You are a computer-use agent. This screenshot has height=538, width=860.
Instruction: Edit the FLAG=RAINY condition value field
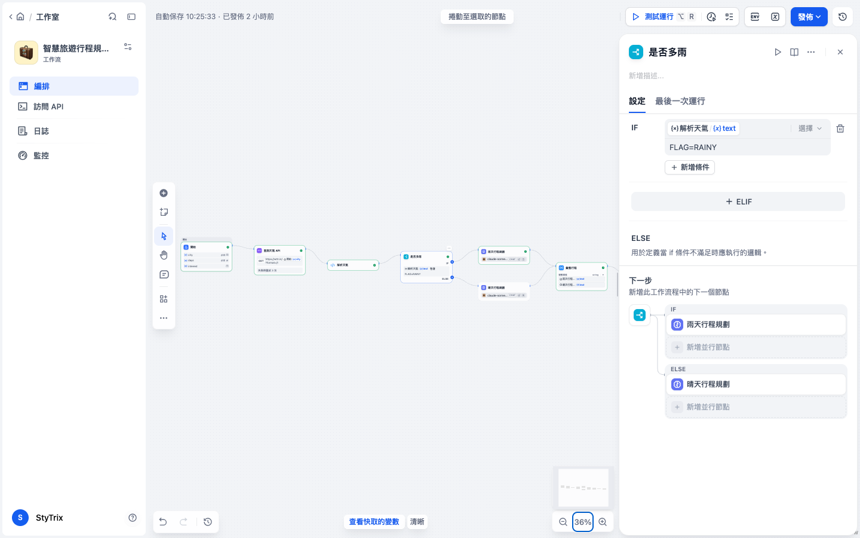tap(748, 147)
